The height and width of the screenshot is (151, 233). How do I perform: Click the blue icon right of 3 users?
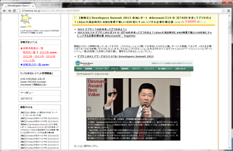point(198,22)
